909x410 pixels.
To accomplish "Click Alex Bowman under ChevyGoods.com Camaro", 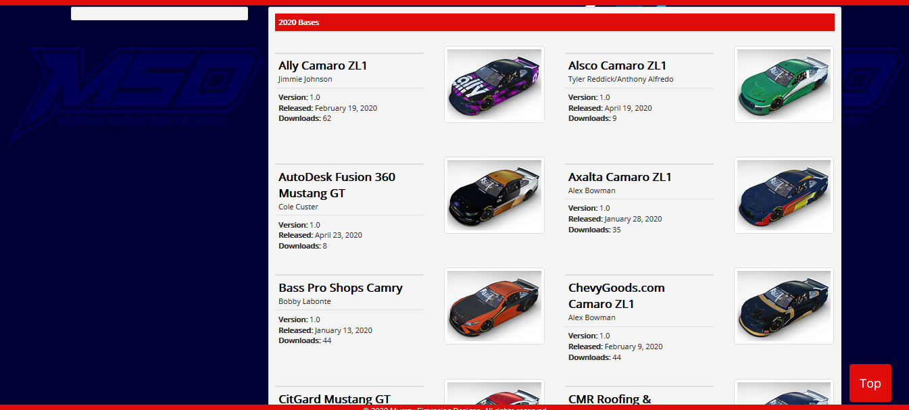I will [592, 317].
